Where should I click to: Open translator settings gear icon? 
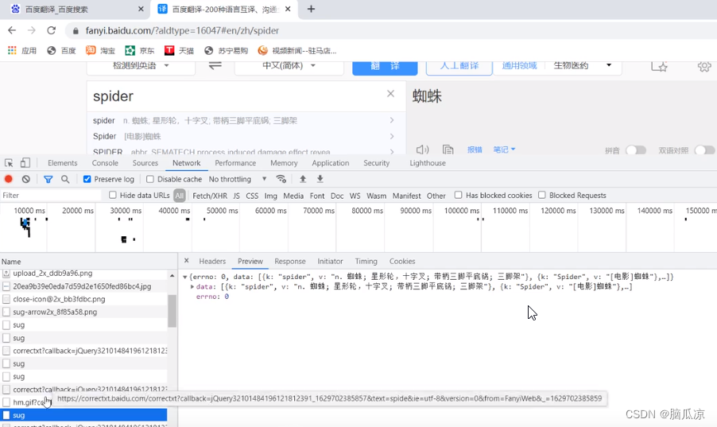click(x=704, y=66)
